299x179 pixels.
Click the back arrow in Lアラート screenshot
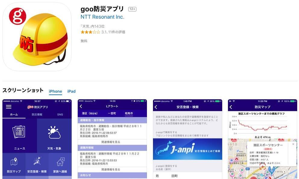click(x=81, y=106)
